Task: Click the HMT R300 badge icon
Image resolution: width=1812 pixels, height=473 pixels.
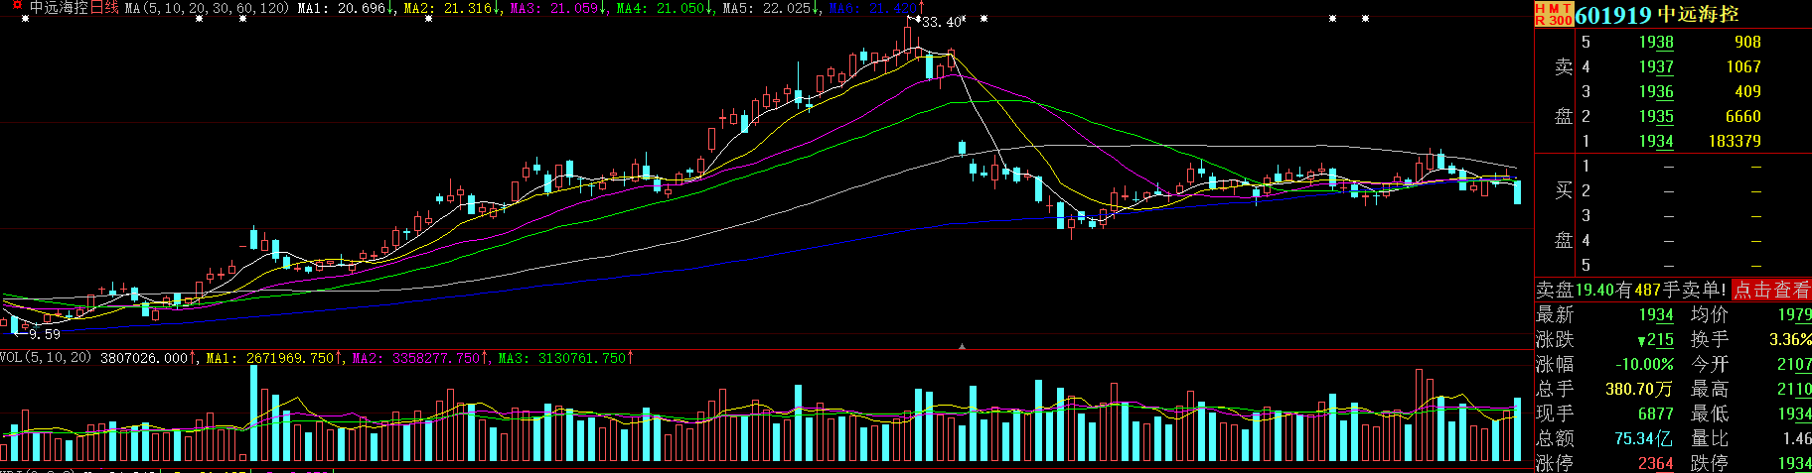Action: pyautogui.click(x=1554, y=14)
